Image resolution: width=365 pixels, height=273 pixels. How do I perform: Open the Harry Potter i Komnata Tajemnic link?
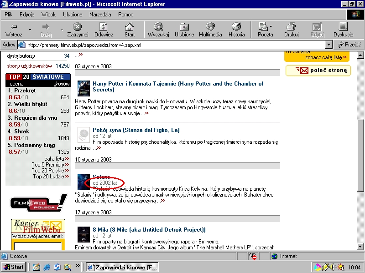[x=178, y=86]
